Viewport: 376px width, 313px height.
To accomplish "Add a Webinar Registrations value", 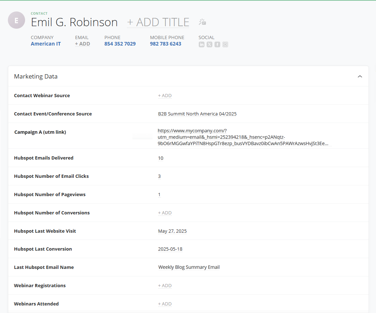I will click(165, 285).
